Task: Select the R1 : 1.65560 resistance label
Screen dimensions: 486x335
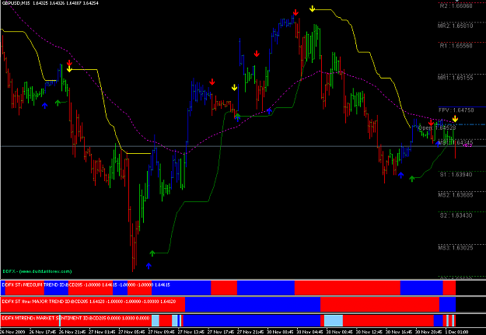Action: tap(456, 46)
